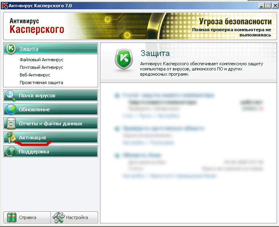
Task: Click the books icon on Справка
Action: [12, 217]
